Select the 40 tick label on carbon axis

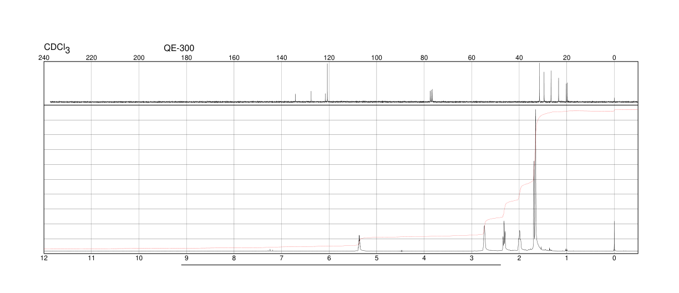pyautogui.click(x=519, y=58)
